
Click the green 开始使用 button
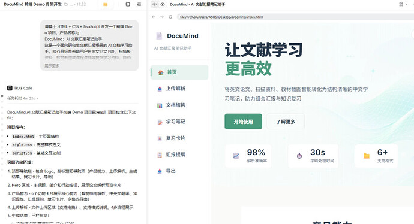pos(243,122)
